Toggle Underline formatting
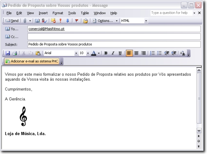This screenshot has width=207, height=154. point(120,53)
